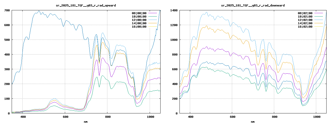
Task: Select legend entry 16:02:00 in downward chart
Action: (x=305, y=27)
